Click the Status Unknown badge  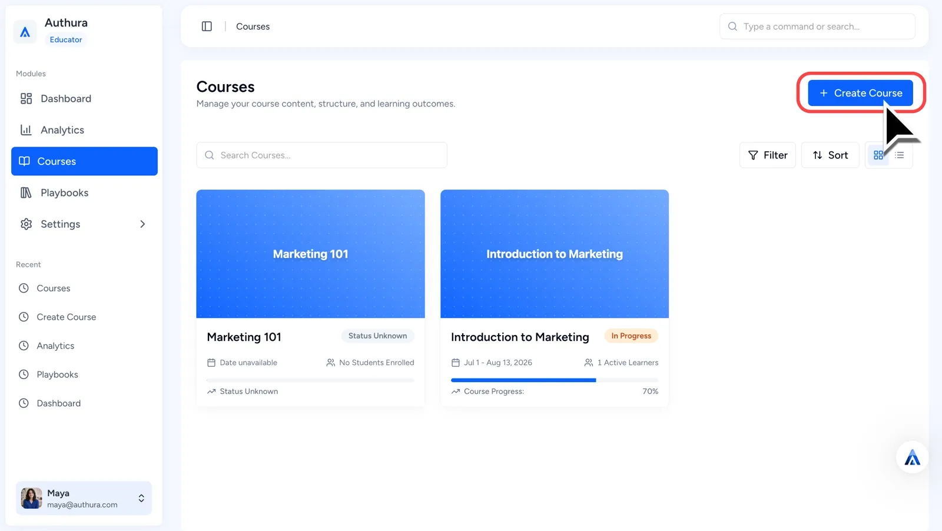(377, 336)
